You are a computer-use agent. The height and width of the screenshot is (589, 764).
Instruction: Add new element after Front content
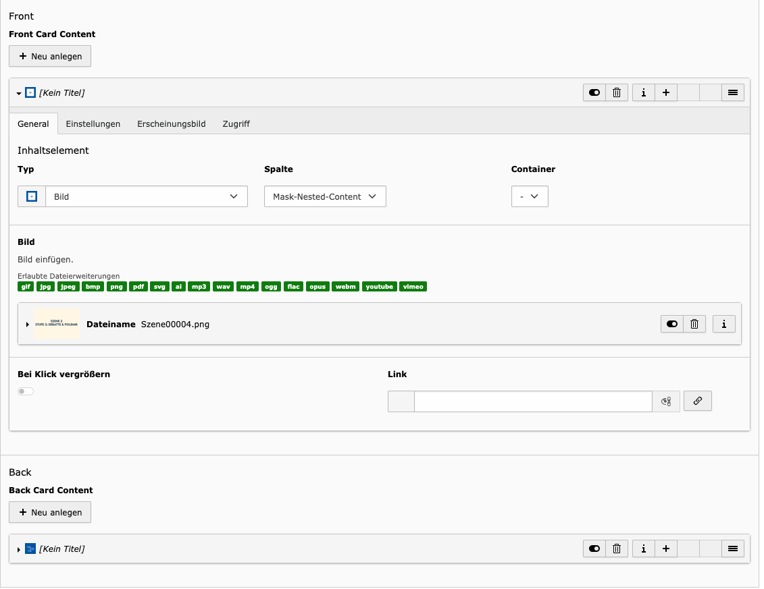665,93
